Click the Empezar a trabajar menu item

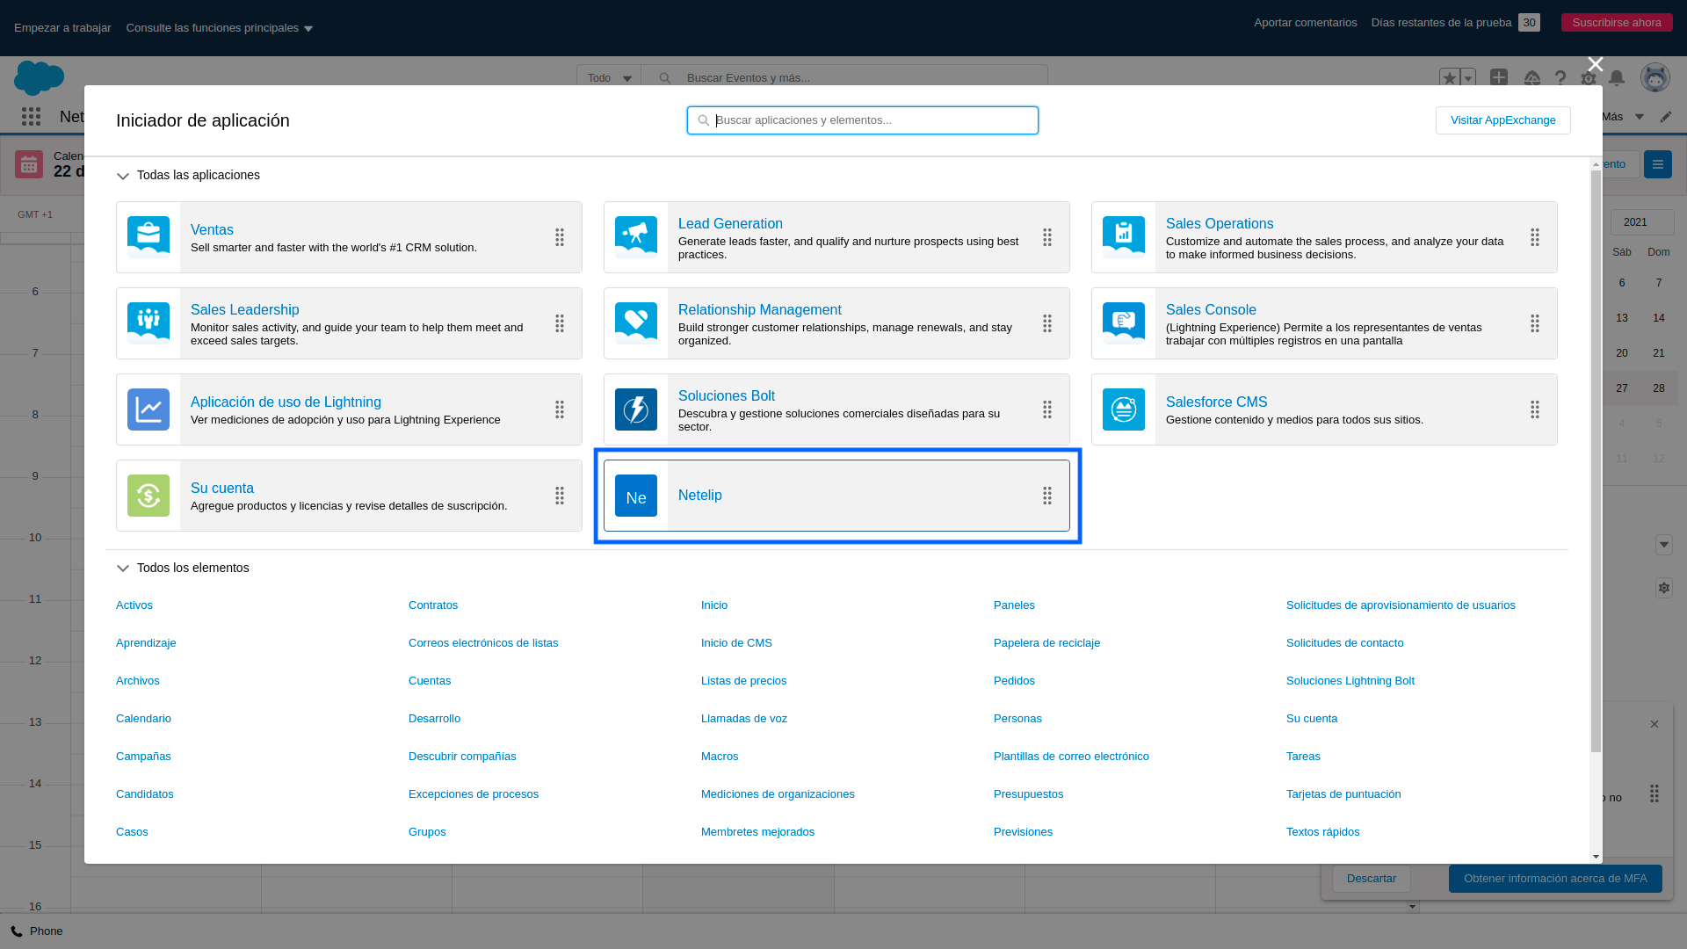coord(62,28)
